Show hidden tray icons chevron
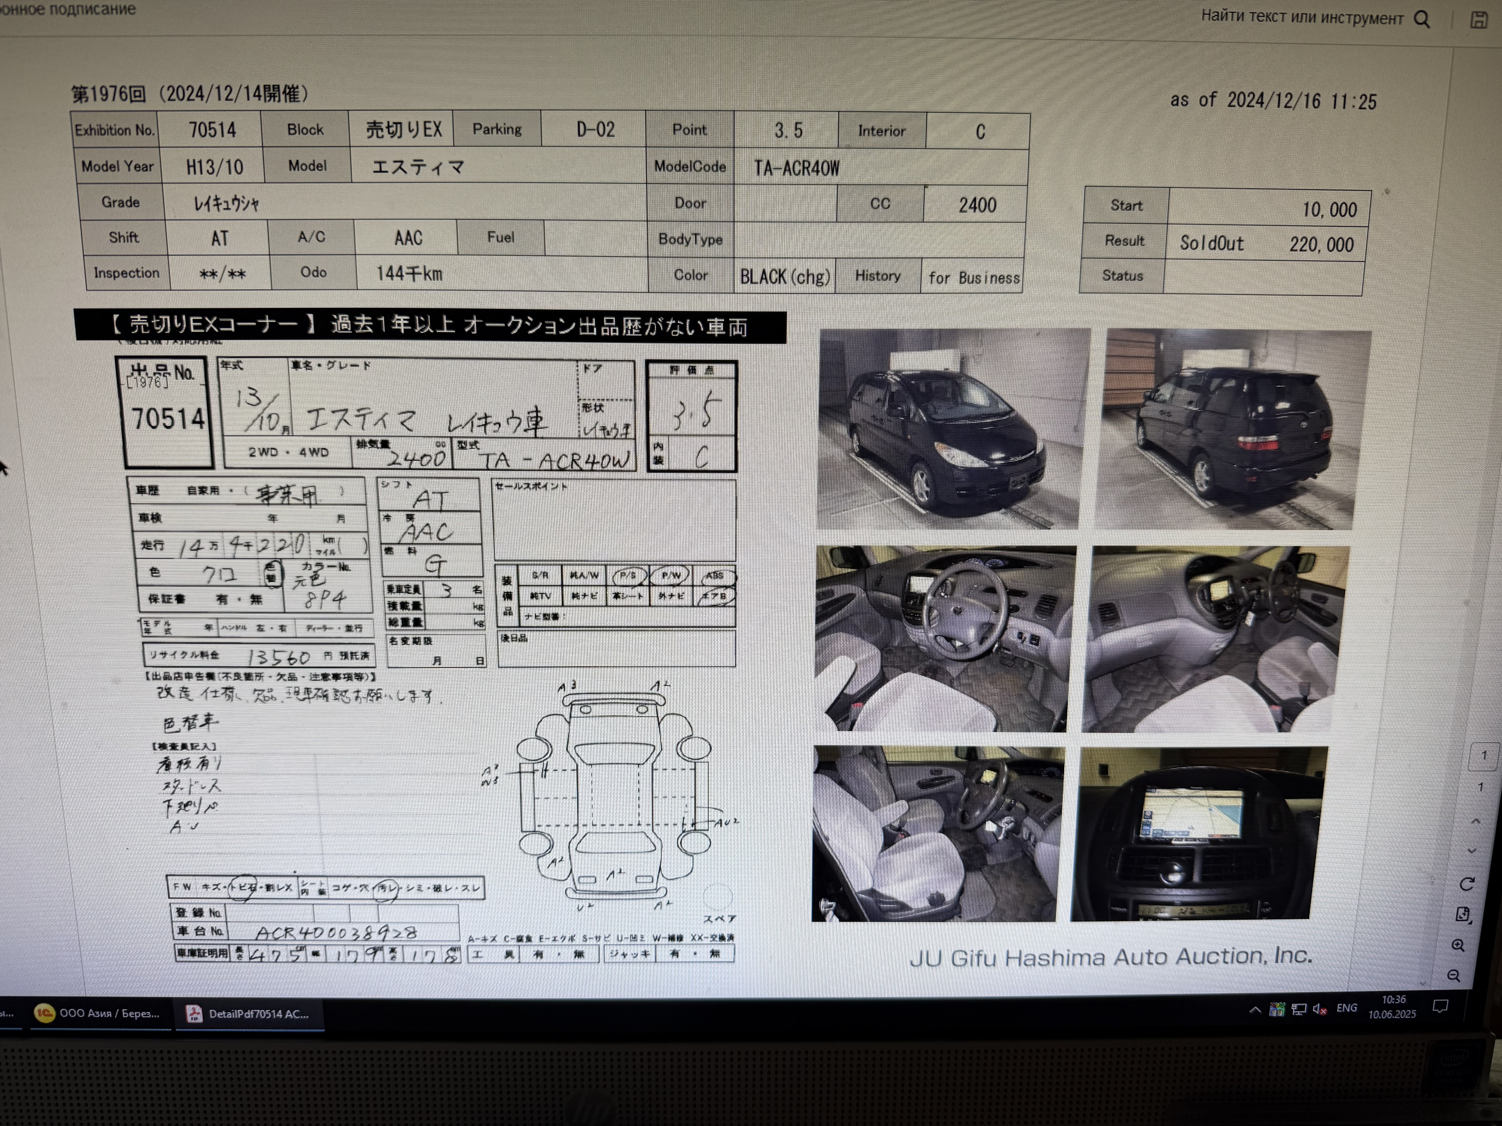 click(1255, 1010)
